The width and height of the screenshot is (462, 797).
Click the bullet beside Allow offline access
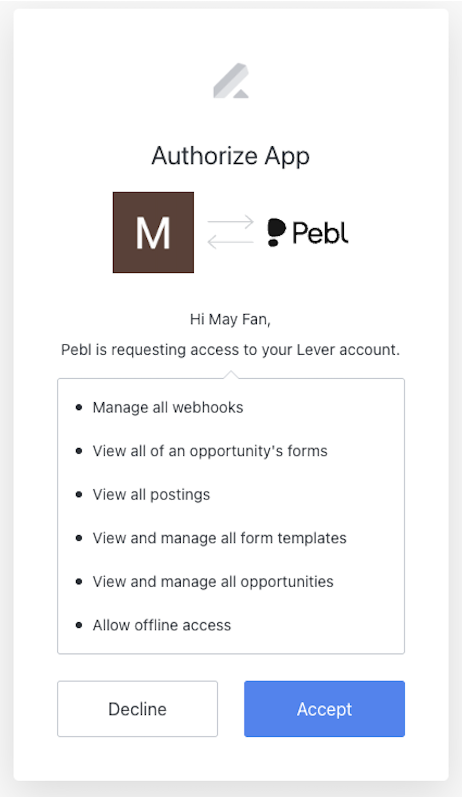[x=79, y=625]
